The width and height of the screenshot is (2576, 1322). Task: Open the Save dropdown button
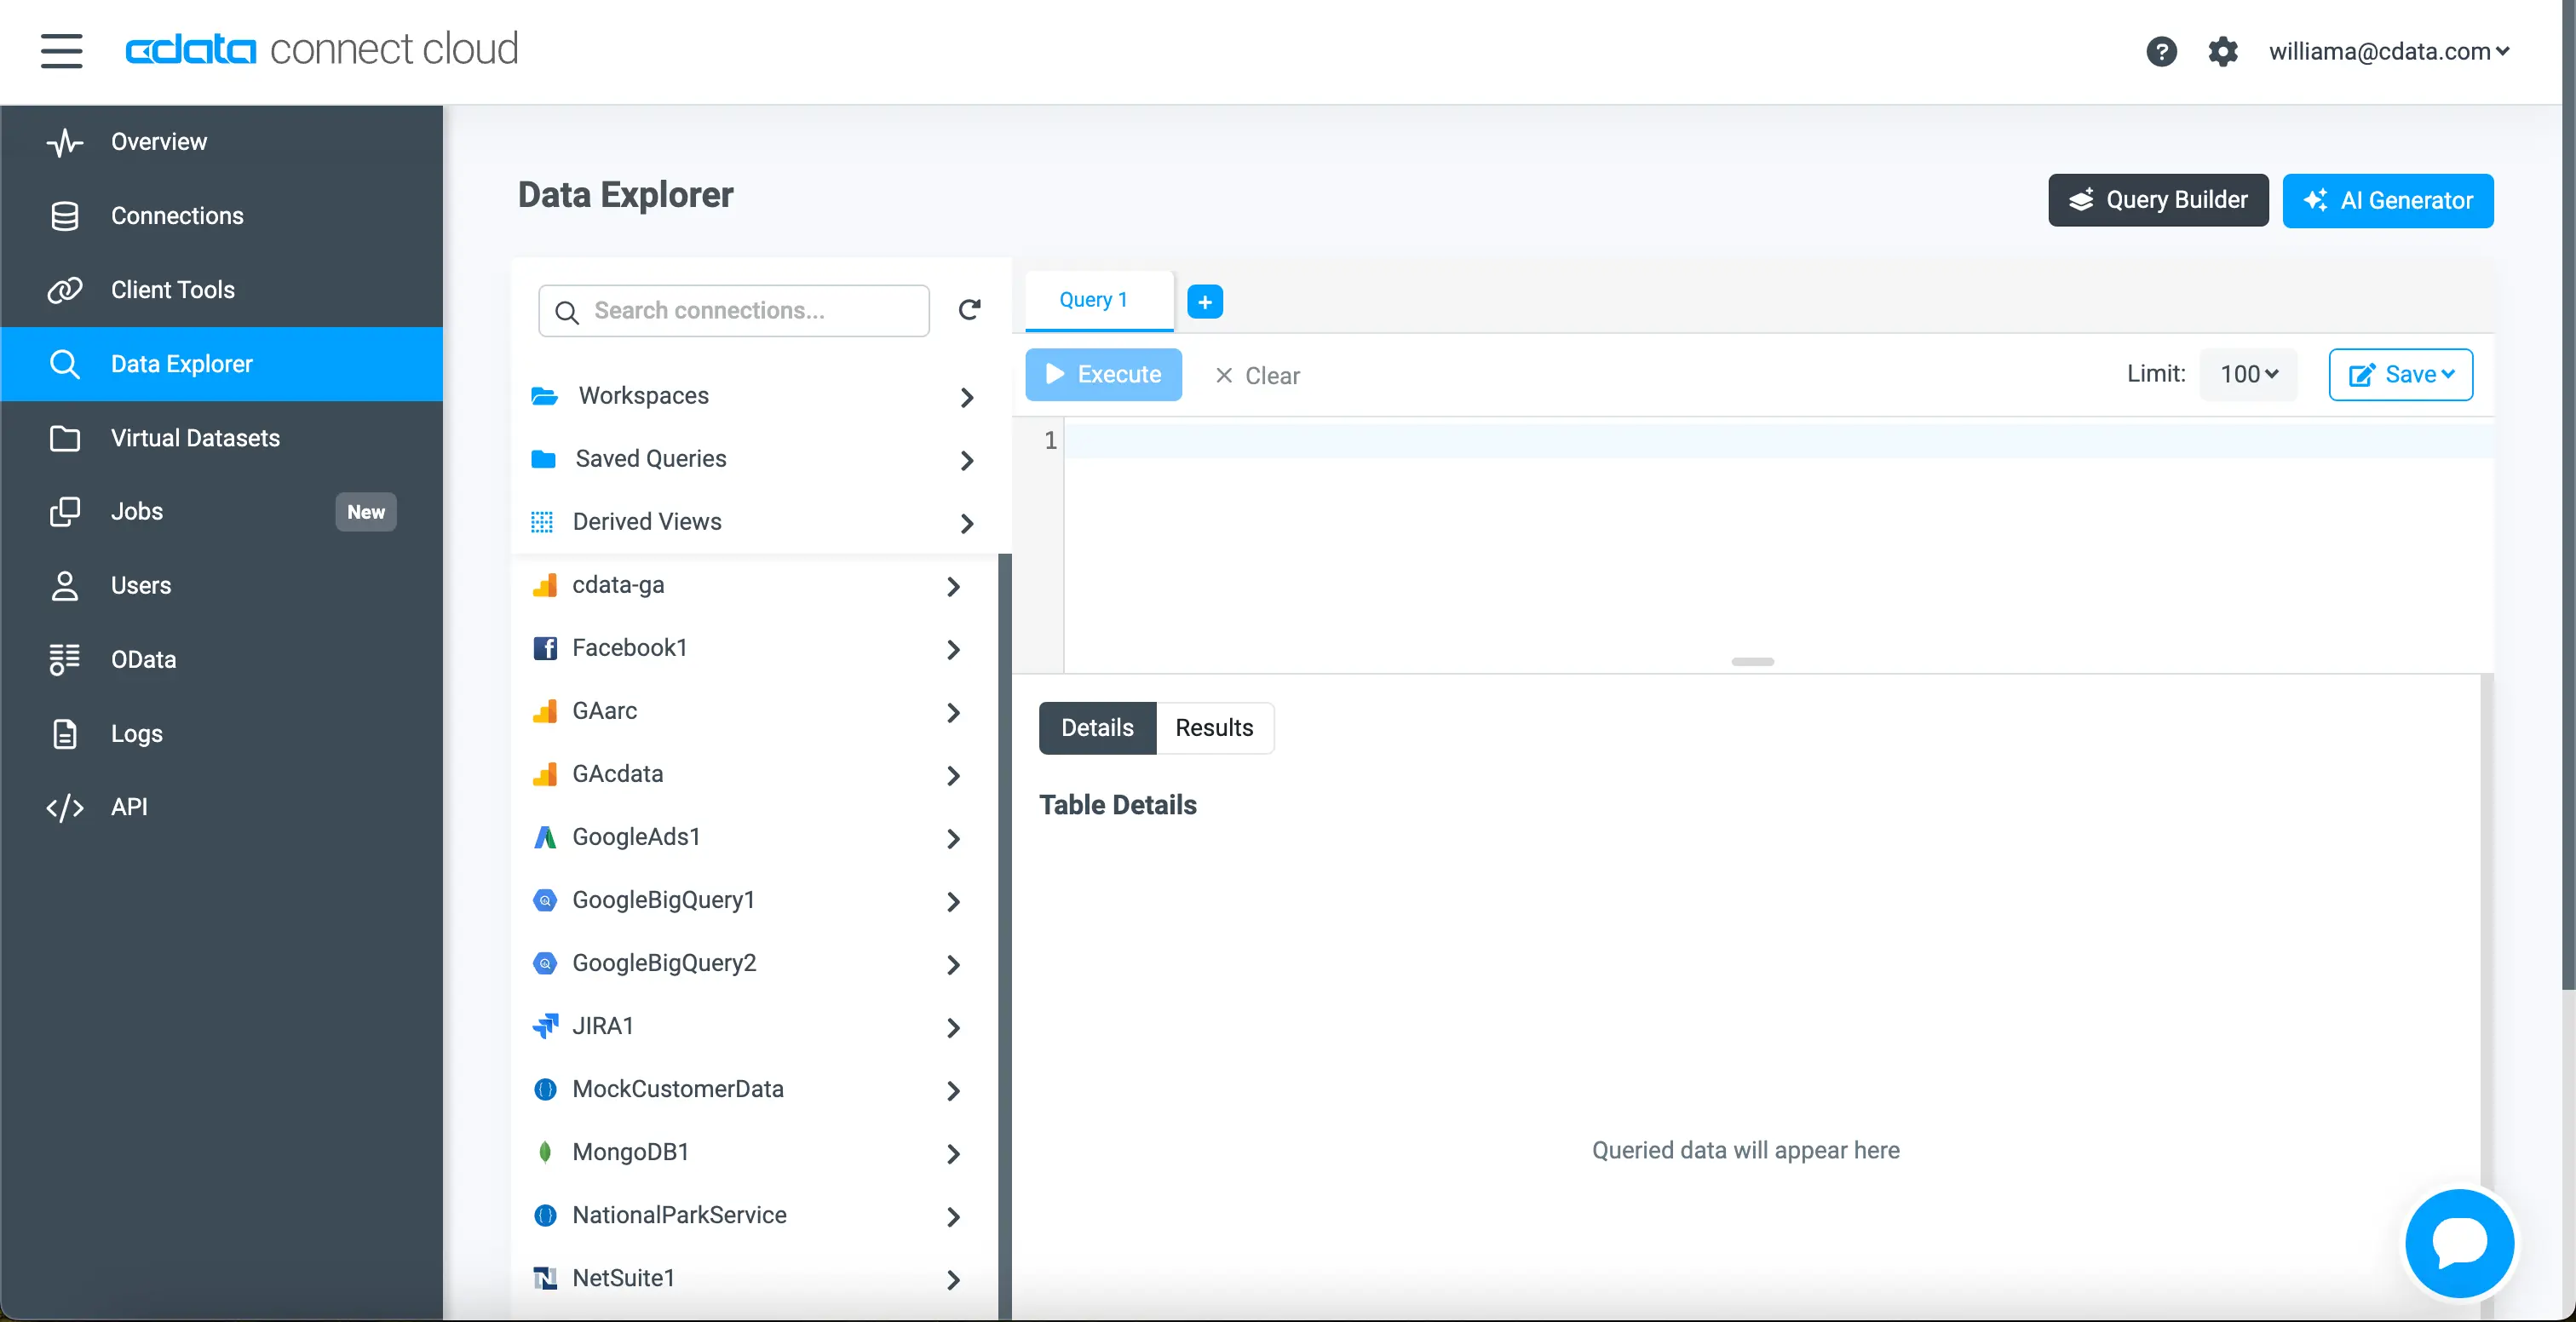click(2400, 374)
